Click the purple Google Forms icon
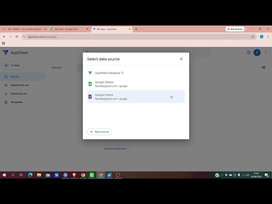 click(x=90, y=96)
